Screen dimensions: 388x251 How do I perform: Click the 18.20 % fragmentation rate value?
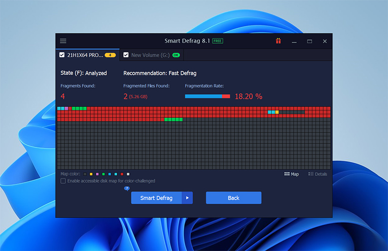(x=248, y=96)
